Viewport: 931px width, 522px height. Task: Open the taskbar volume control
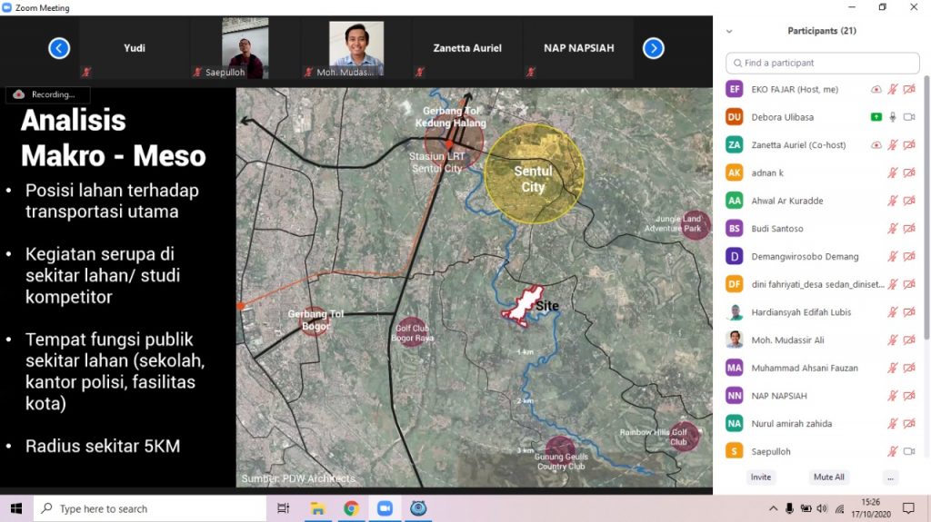click(x=822, y=508)
